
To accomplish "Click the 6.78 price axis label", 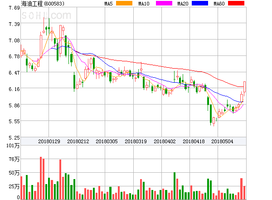I will (x=14, y=56).
